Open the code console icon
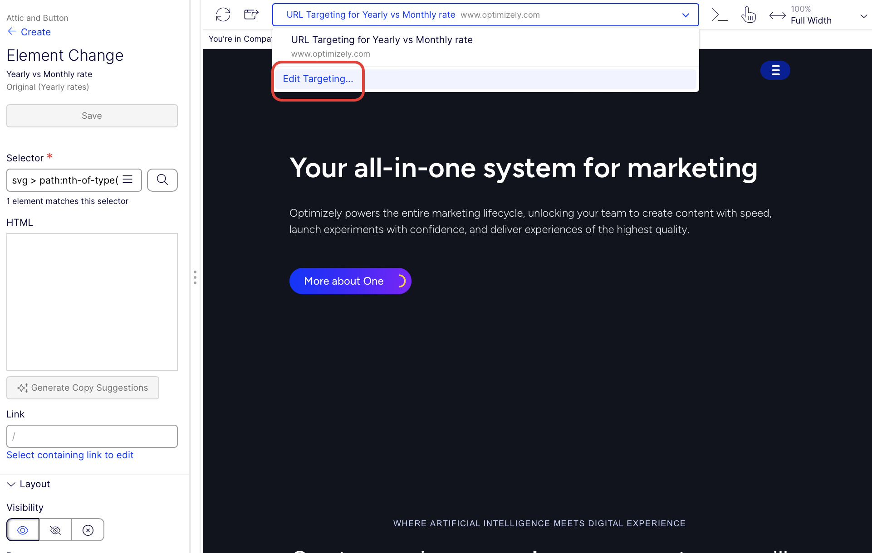Viewport: 872px width, 553px height. point(720,15)
